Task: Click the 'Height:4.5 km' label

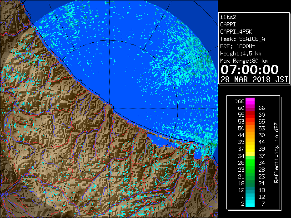Action: tap(241, 54)
